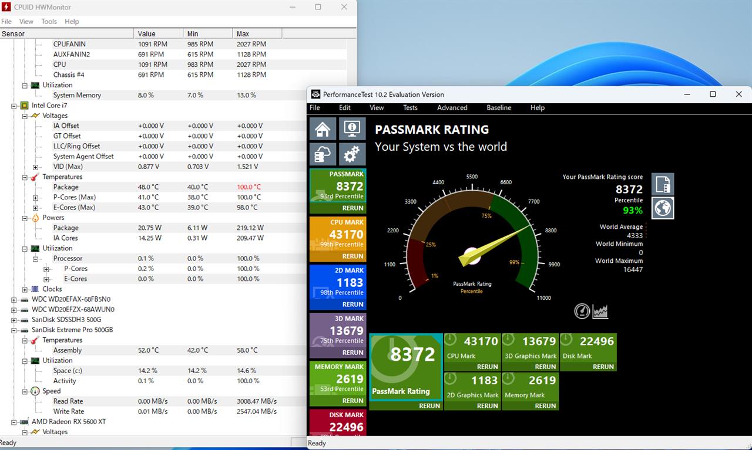Open the Tools menu in HWMonitor
The image size is (752, 450).
pyautogui.click(x=49, y=22)
